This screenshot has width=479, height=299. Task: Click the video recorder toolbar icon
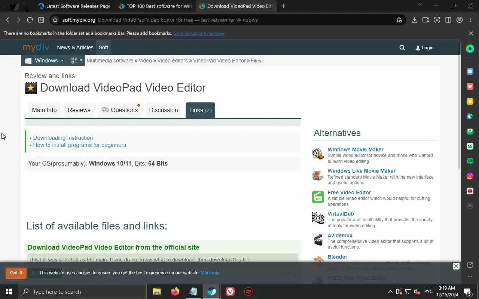[x=426, y=20]
